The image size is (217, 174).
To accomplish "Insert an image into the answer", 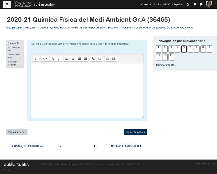I will (x=114, y=59).
